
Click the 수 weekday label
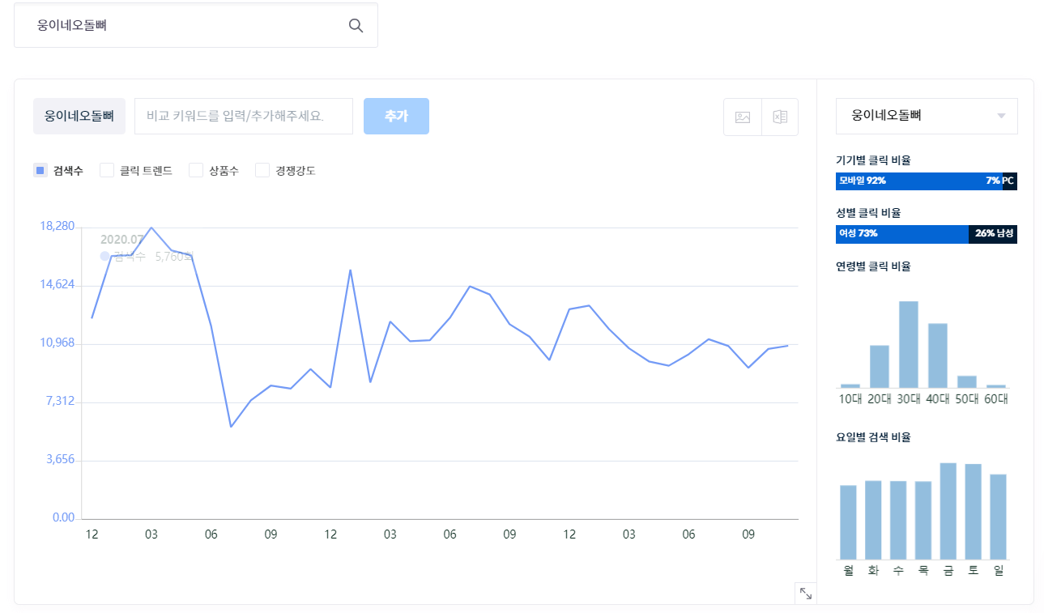[898, 571]
